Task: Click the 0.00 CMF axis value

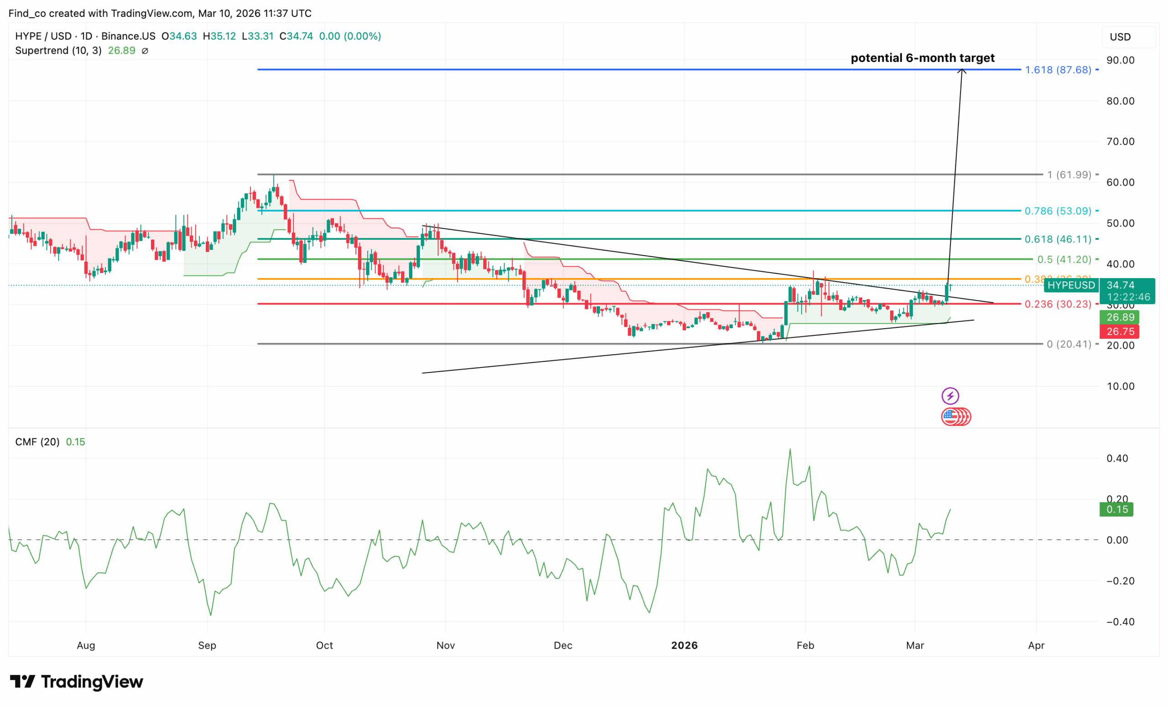Action: [1117, 540]
